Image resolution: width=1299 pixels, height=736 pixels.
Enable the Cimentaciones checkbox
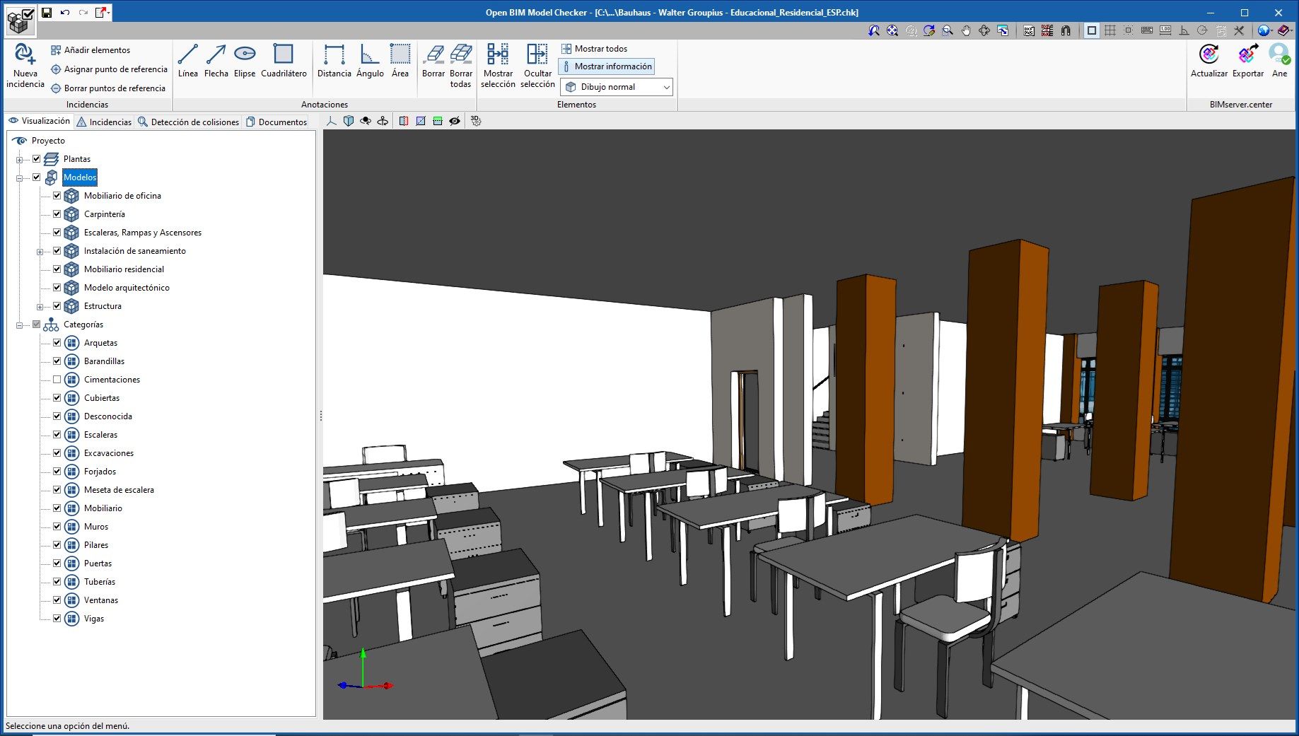pyautogui.click(x=57, y=379)
